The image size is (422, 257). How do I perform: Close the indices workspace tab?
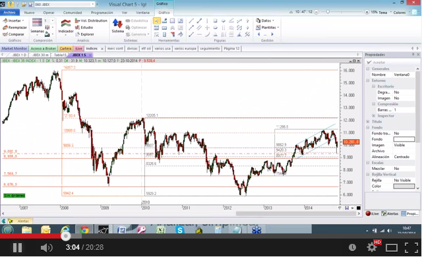click(102, 49)
